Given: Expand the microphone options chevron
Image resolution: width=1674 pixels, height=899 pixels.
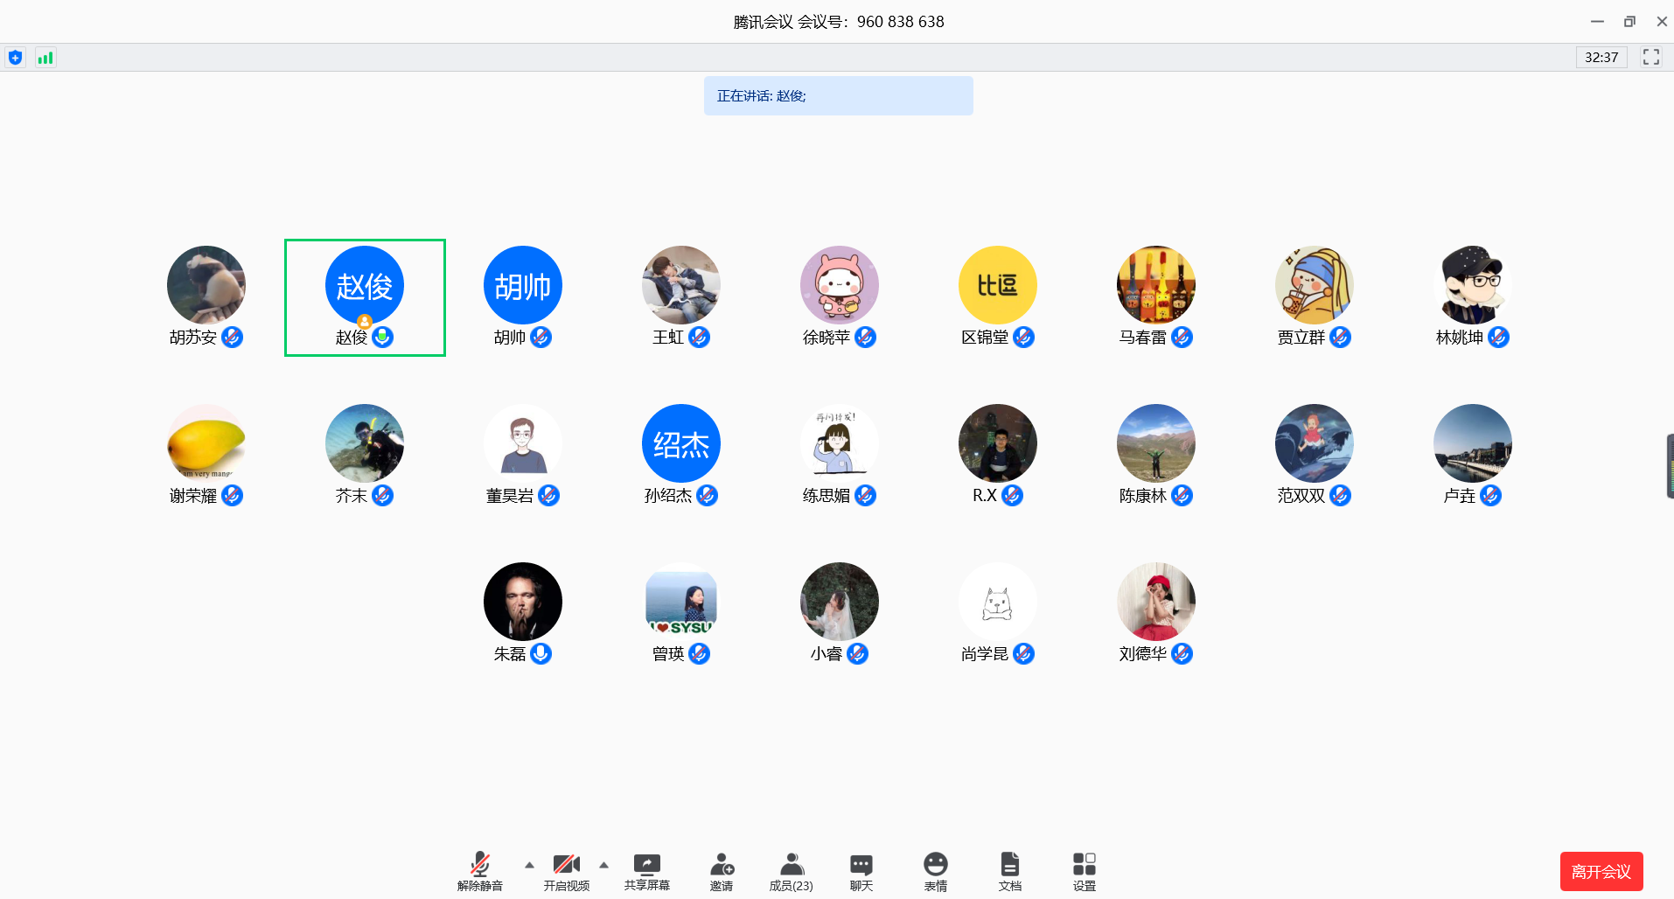Looking at the screenshot, I should (528, 864).
